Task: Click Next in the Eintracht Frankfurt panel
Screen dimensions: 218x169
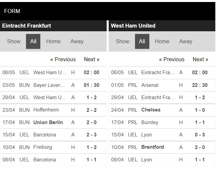Action: pos(92,60)
